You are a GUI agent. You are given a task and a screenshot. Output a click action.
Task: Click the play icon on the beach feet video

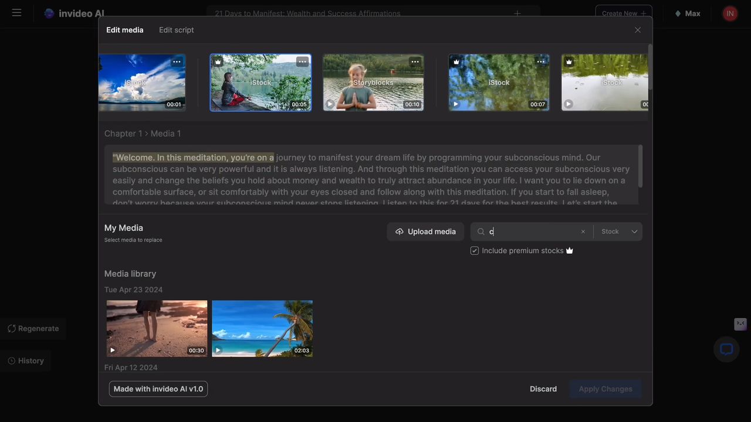(113, 350)
